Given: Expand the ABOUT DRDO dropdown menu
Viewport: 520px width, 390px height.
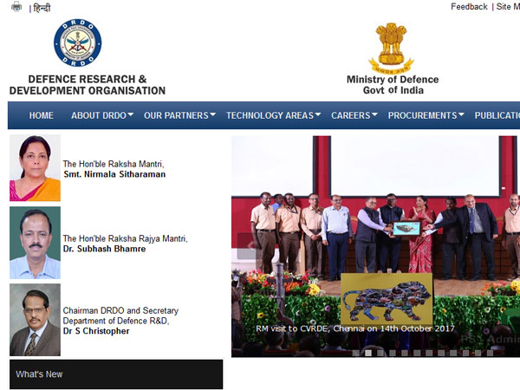Looking at the screenshot, I should pyautogui.click(x=102, y=115).
